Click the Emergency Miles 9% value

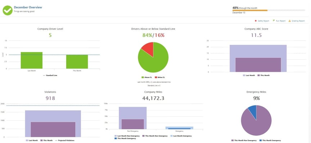256,98
